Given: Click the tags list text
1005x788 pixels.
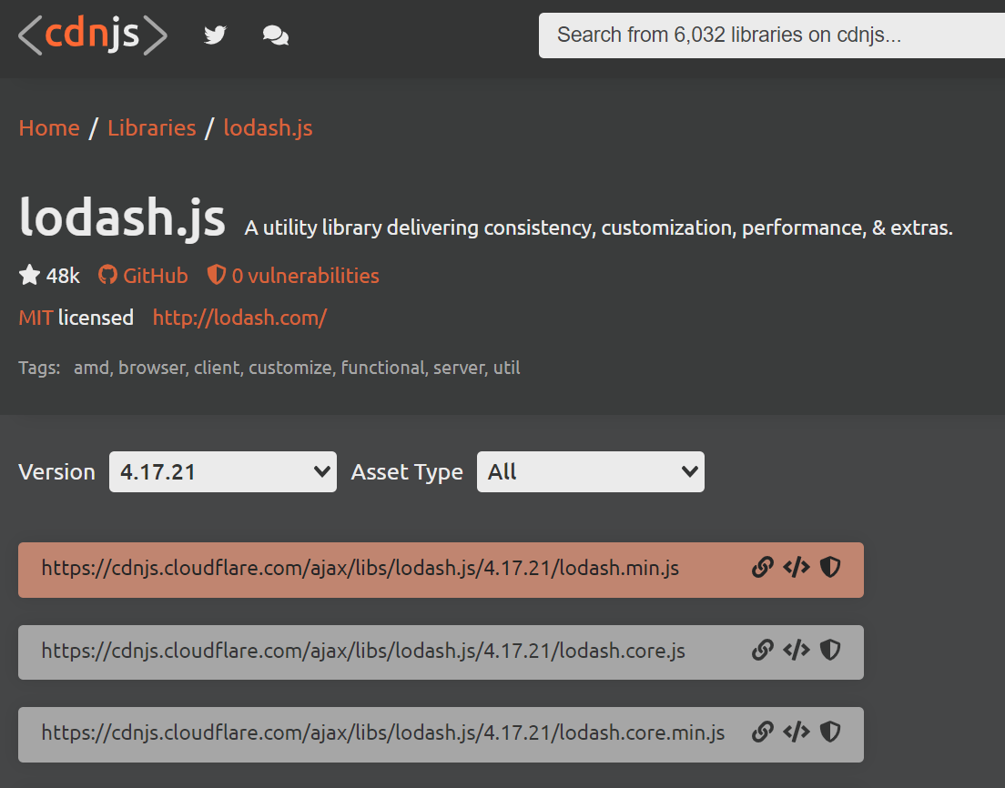Looking at the screenshot, I should pyautogui.click(x=297, y=368).
